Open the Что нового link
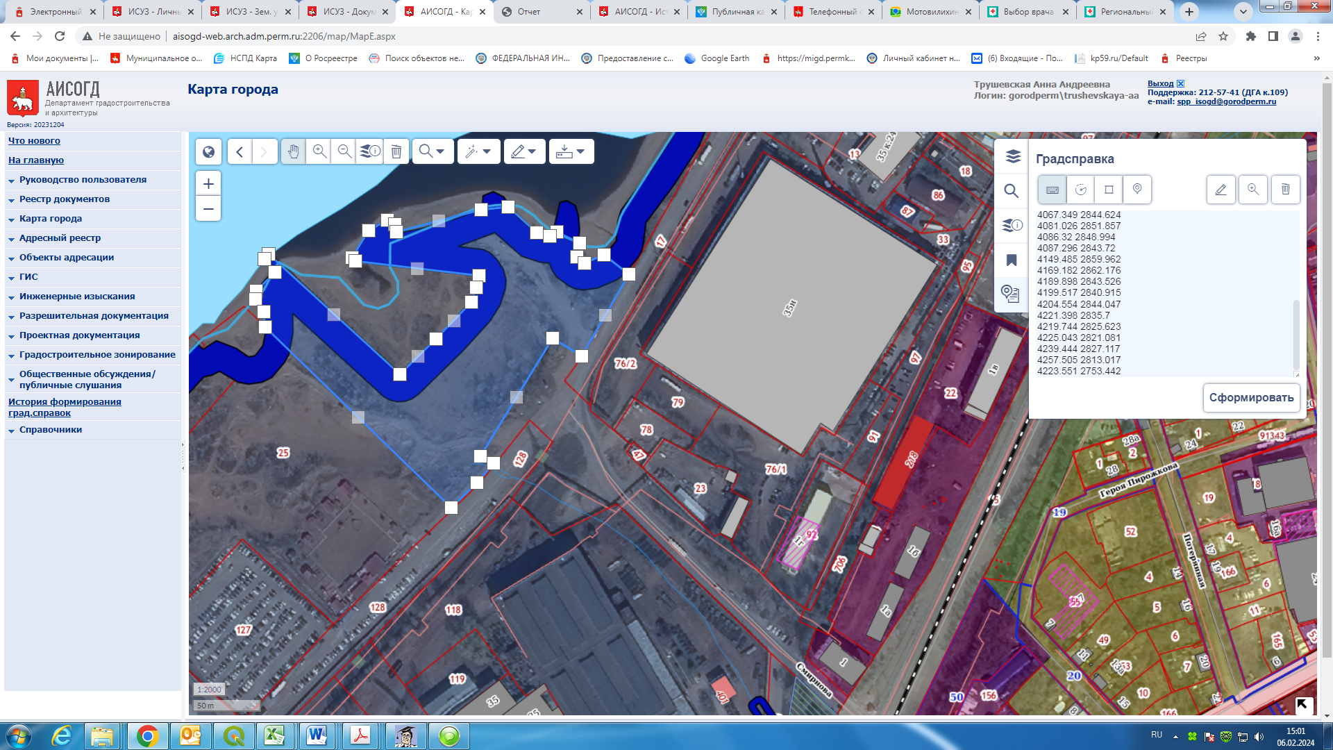The height and width of the screenshot is (750, 1333). pos(34,141)
